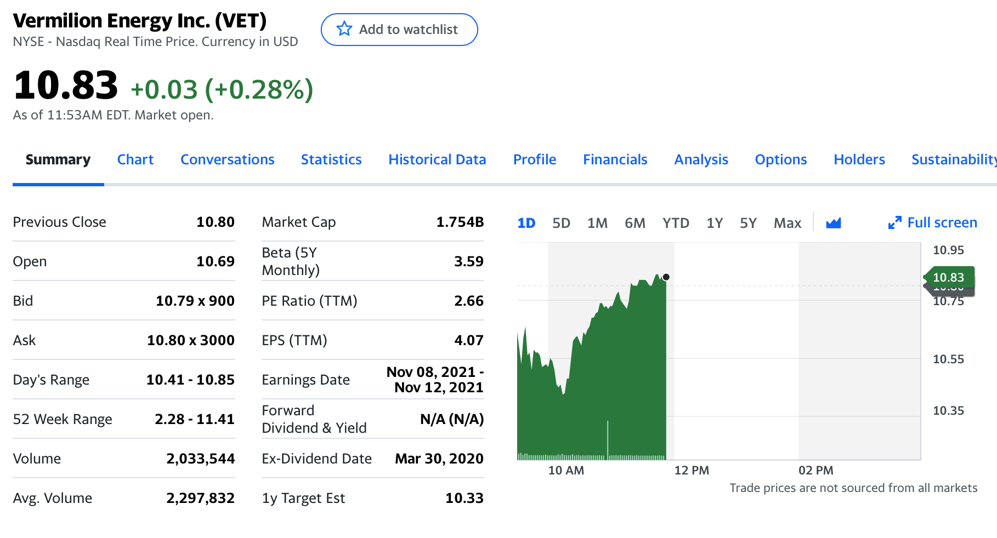Click the Volume value 2,033,544
The height and width of the screenshot is (538, 997).
(201, 459)
